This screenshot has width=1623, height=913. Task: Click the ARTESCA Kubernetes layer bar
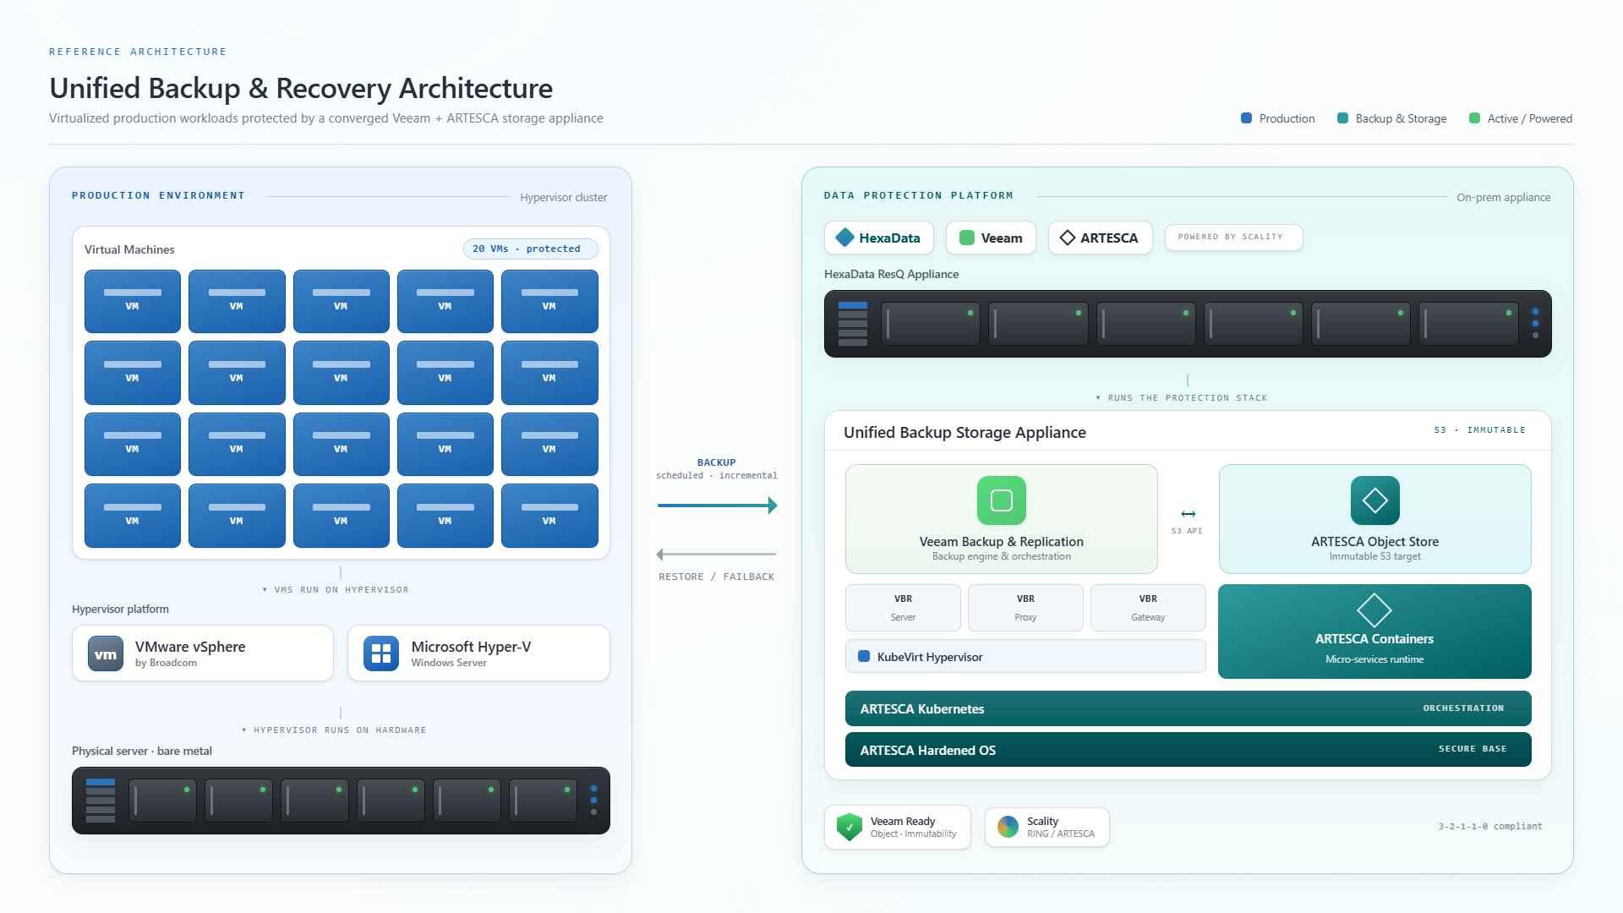[x=1189, y=708]
